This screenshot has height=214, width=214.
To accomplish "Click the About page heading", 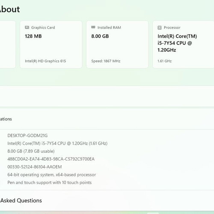I will pos(10,9).
